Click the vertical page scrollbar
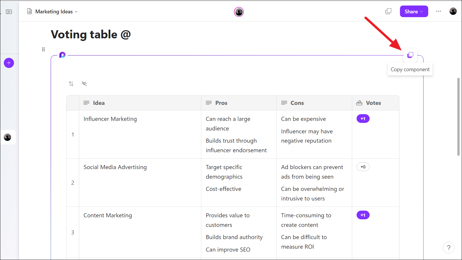Viewport: 462px width, 260px height. (x=459, y=116)
